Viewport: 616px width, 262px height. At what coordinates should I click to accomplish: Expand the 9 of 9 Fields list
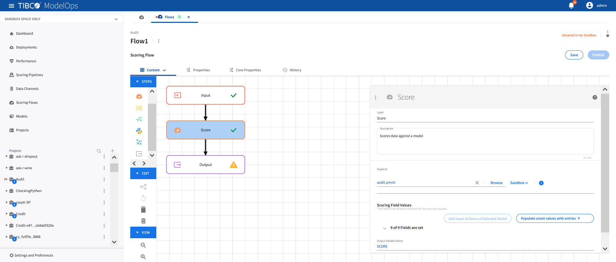tap(384, 228)
